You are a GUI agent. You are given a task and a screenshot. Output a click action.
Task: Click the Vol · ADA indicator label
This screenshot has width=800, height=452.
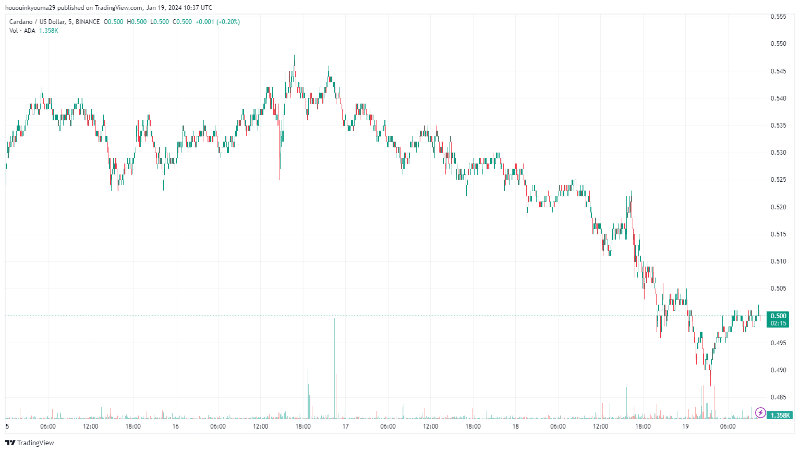(x=22, y=31)
